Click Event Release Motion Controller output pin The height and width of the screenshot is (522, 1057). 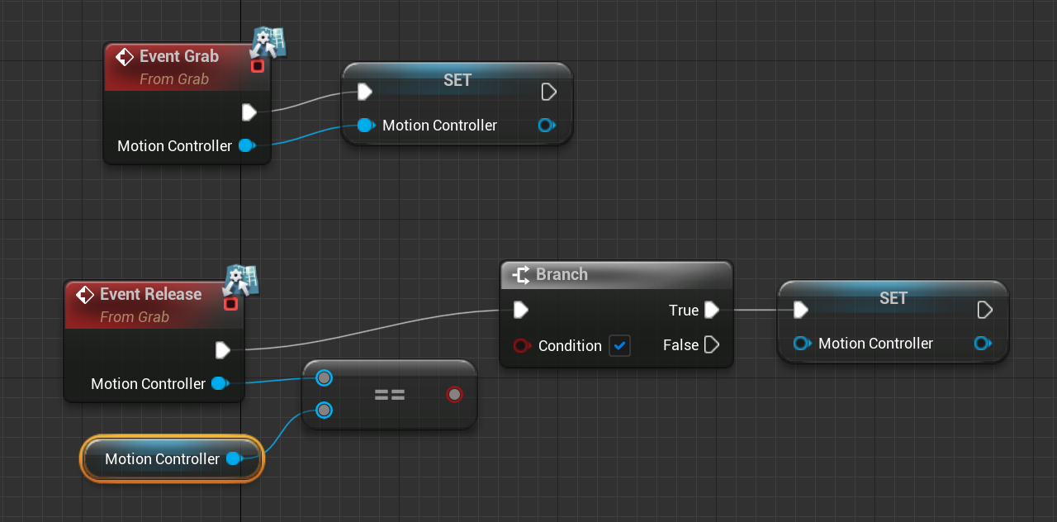click(x=220, y=384)
